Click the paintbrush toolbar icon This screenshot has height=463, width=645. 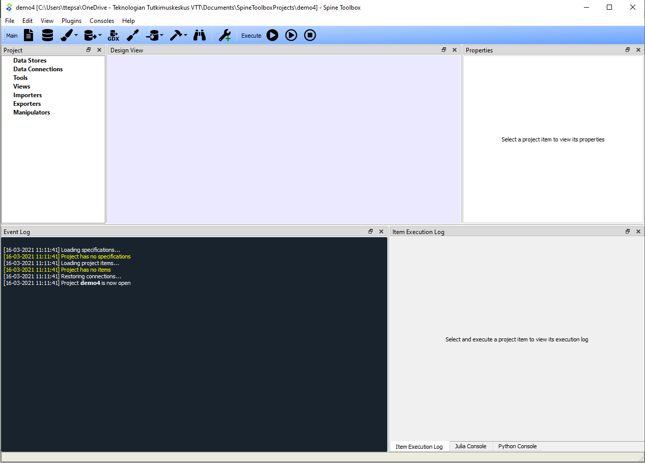click(x=65, y=35)
